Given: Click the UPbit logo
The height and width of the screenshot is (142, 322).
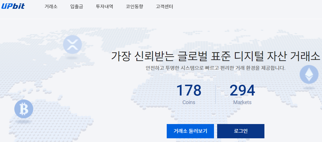Looking at the screenshot, I should click(x=13, y=6).
